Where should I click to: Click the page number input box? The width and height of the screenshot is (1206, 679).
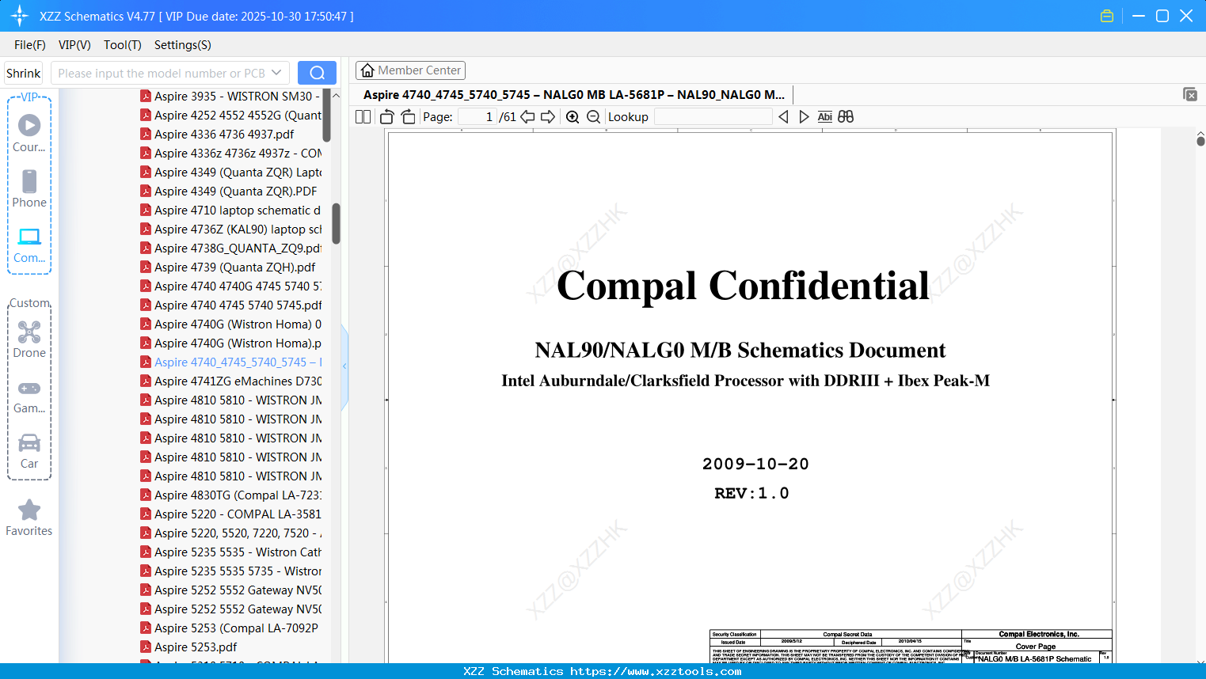tap(477, 117)
